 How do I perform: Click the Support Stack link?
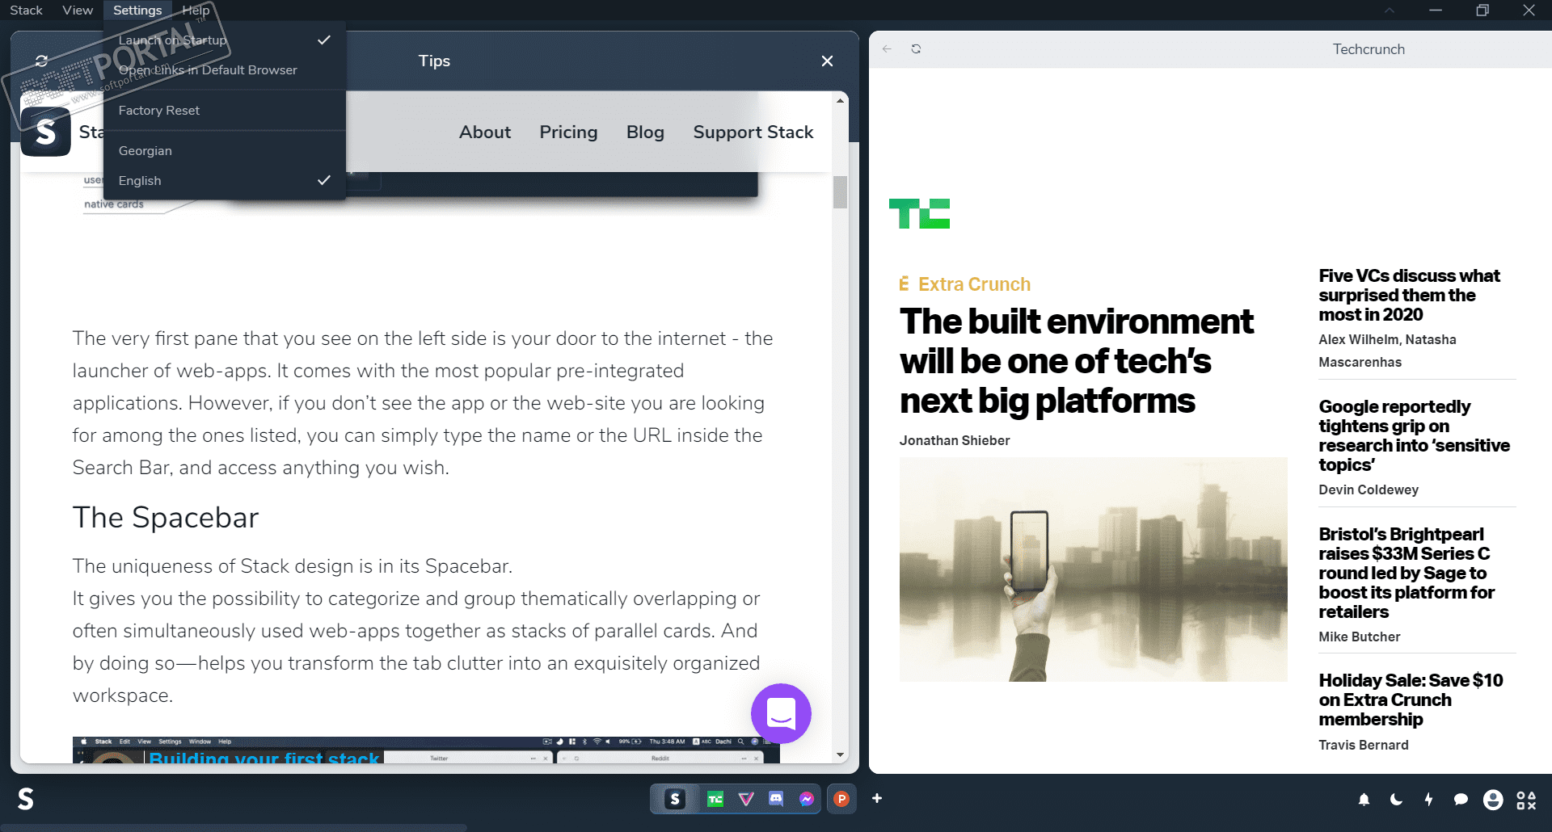753,132
